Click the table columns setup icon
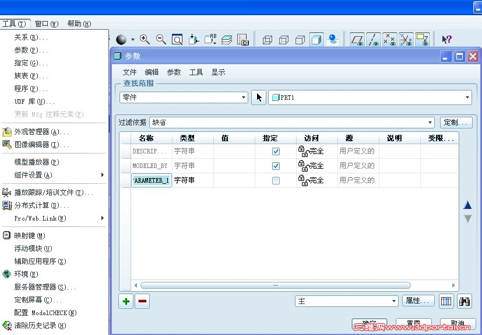 [446, 301]
